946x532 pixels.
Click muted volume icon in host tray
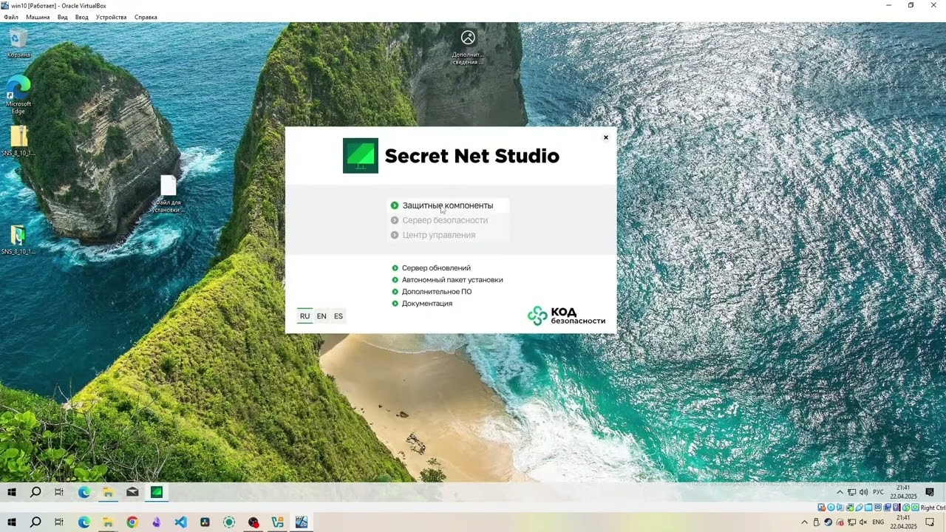point(863,522)
